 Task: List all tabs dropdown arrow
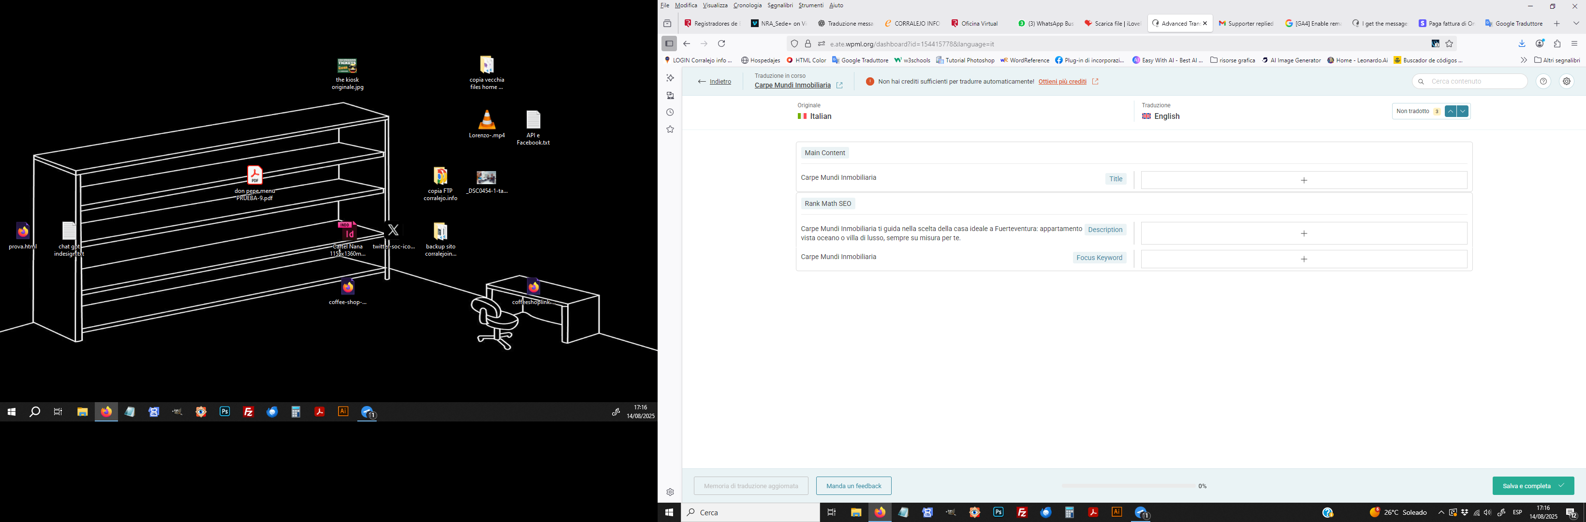click(x=1576, y=23)
